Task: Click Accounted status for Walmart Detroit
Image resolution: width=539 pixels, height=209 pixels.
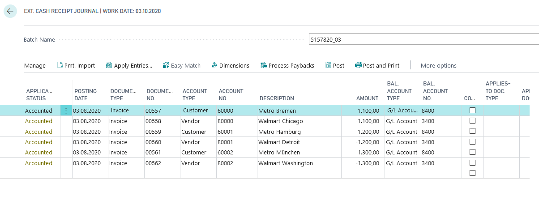Action: (38, 142)
